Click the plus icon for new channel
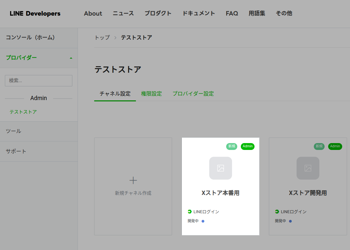Screen dimensions: 350x250 point(133,180)
